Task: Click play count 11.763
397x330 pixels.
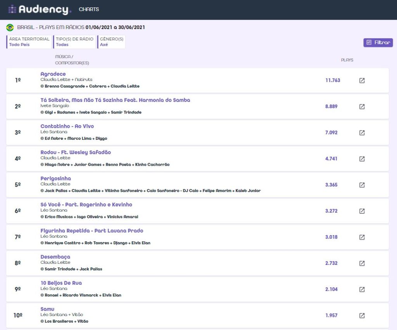Action: 333,80
